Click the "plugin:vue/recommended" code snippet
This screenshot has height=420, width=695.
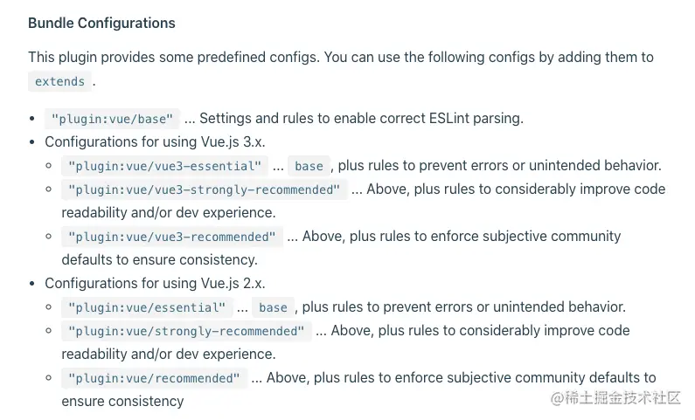click(154, 378)
